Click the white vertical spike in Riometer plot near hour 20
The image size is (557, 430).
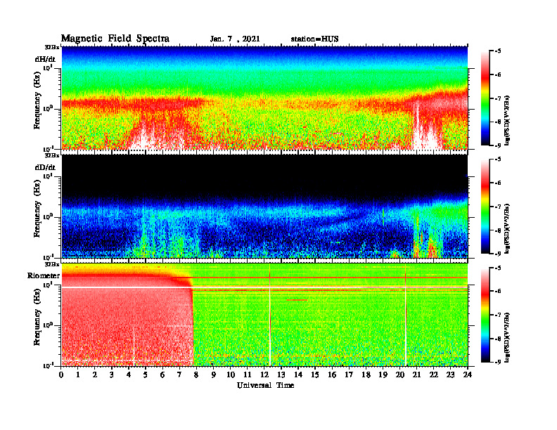(x=405, y=315)
